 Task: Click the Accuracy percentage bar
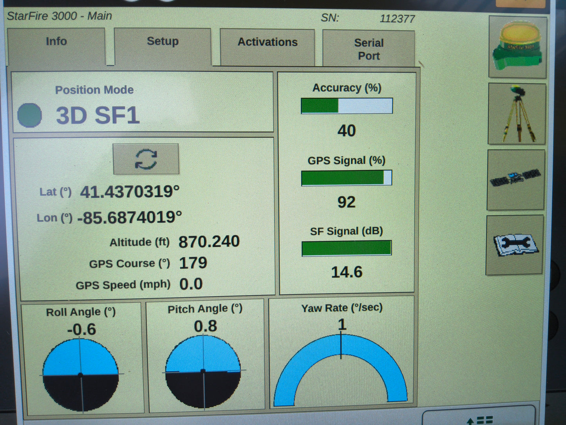pos(347,106)
